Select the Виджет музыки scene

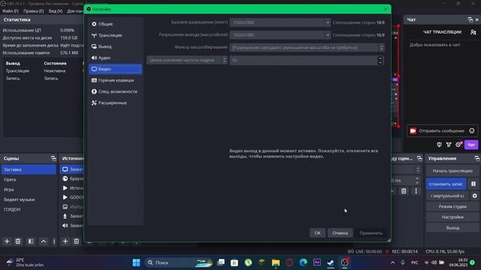(x=29, y=199)
